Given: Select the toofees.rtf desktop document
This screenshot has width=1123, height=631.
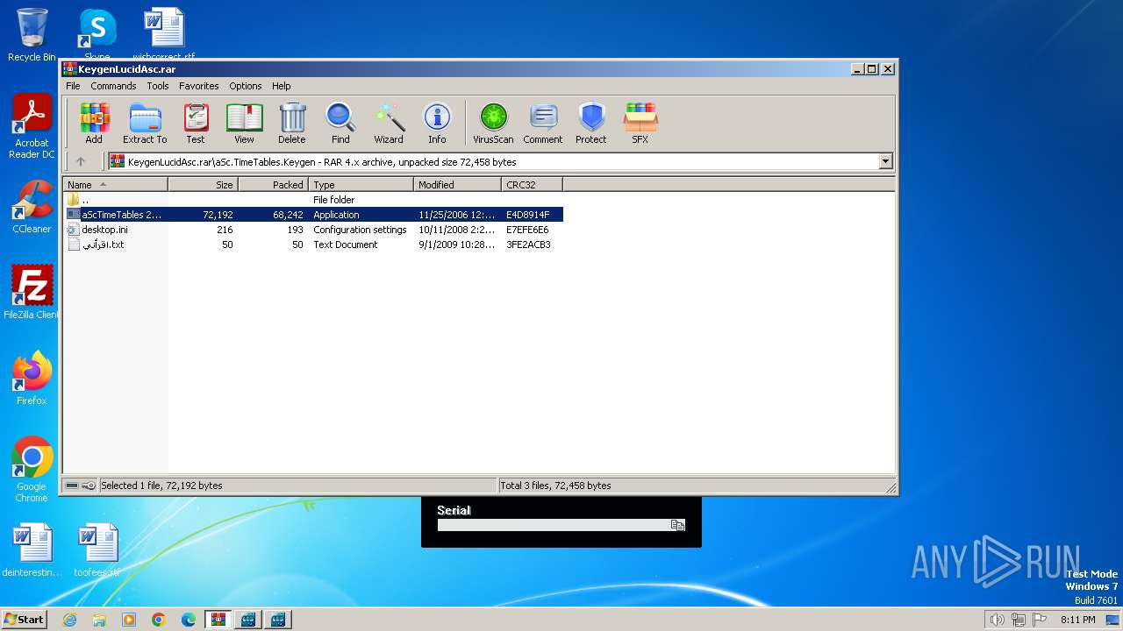Looking at the screenshot, I should (x=97, y=550).
